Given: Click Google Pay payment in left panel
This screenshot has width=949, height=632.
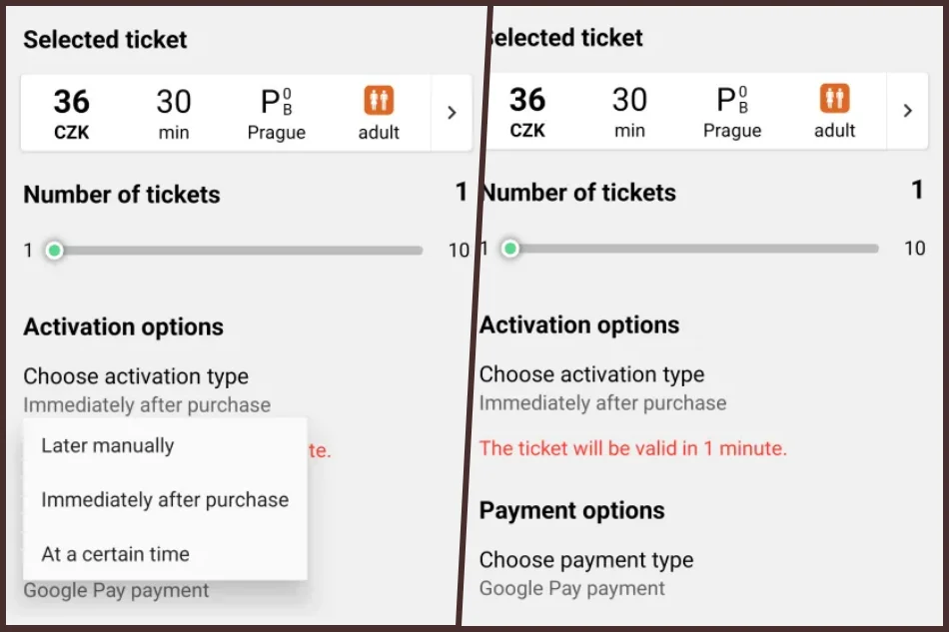Looking at the screenshot, I should click(116, 590).
